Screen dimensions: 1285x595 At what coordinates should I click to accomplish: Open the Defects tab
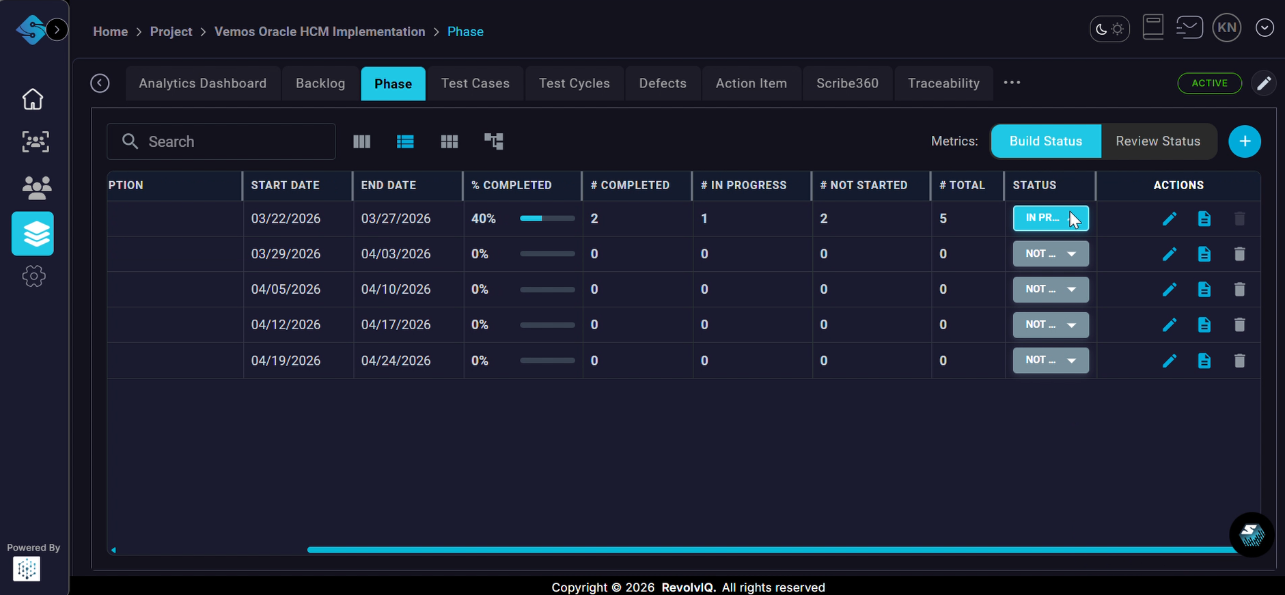662,83
